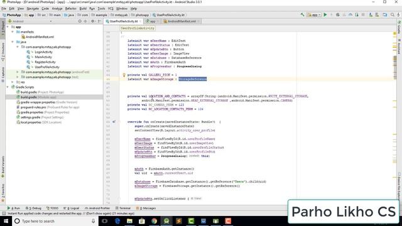Open Task View in taskbar
This screenshot has height=226, width=402.
[x=105, y=221]
